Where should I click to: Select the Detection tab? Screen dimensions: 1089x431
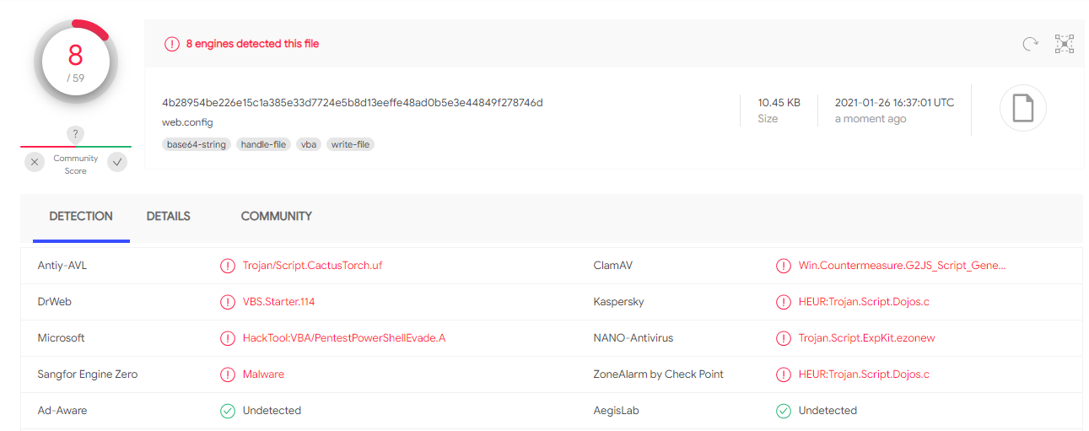(x=81, y=217)
